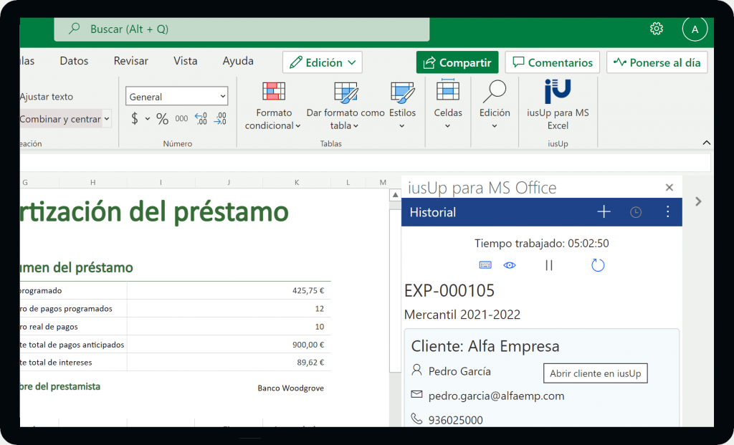Select column H header
This screenshot has height=445, width=734.
tap(92, 183)
